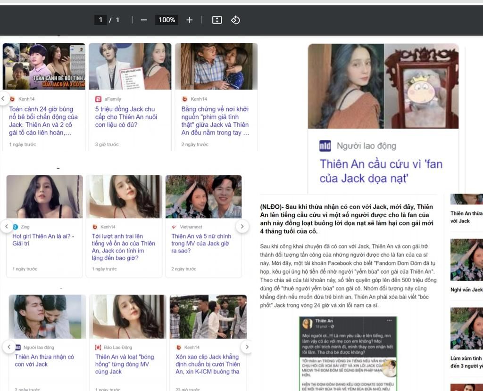Viewport: 483px width, 391px height.
Task: Open 'Thiên An cầu cứu vì fan' headline
Action: pos(381,171)
